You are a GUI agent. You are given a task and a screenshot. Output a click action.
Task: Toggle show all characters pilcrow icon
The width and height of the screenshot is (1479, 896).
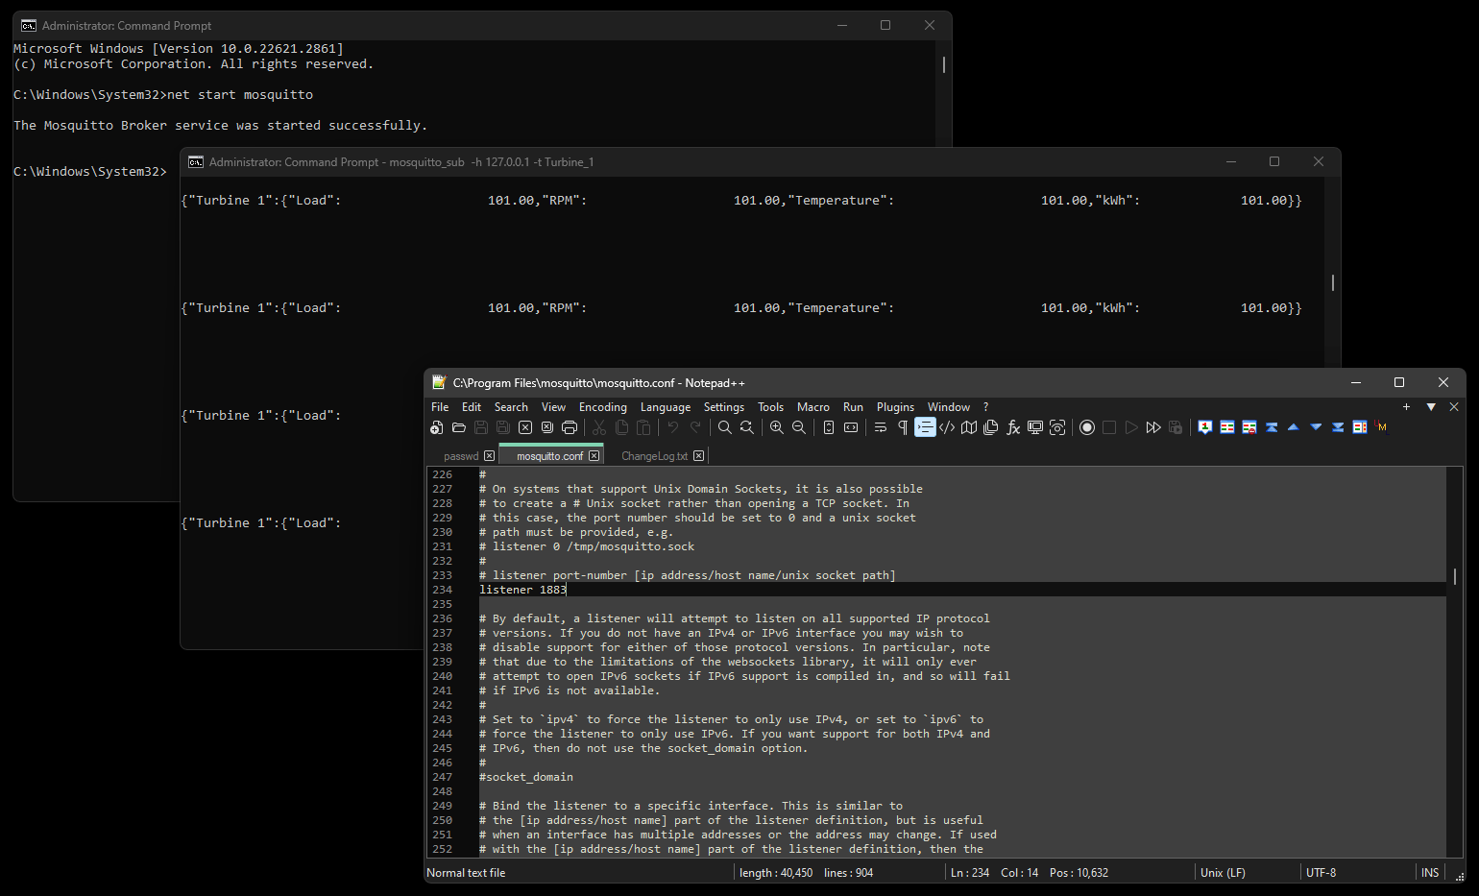pos(903,427)
